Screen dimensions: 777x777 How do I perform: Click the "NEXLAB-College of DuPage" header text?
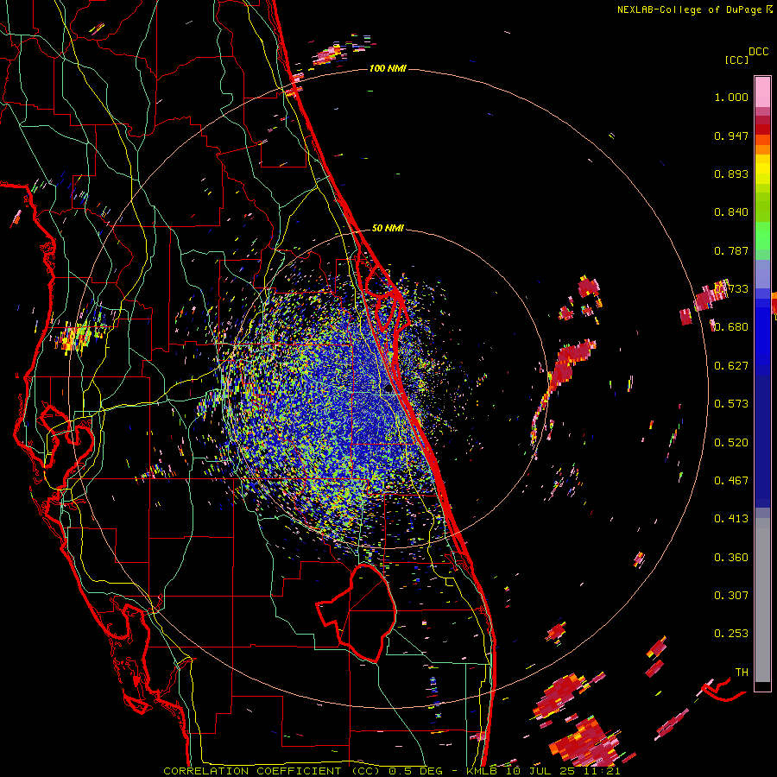[x=689, y=9]
